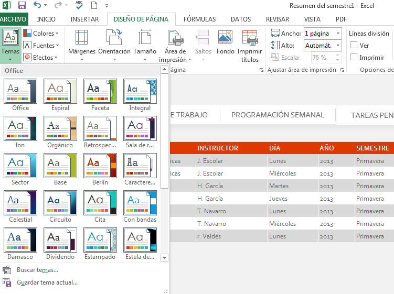Image resolution: width=394 pixels, height=294 pixels.
Task: Switch to the PDF tab
Action: pos(341,19)
